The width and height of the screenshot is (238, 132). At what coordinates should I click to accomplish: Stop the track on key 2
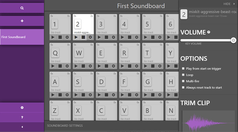pyautogui.click(x=83, y=37)
